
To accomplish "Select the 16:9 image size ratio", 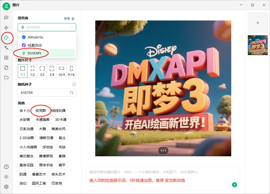I will [61, 71].
